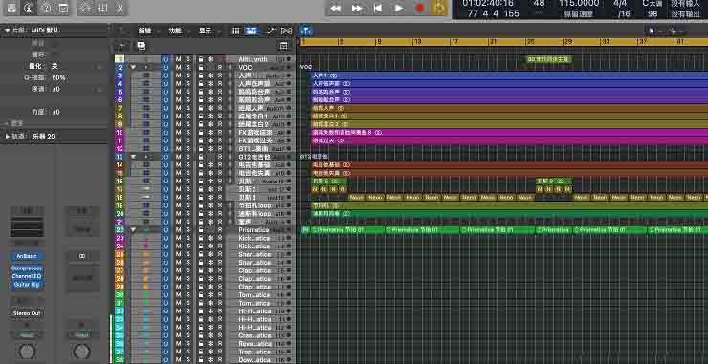
Task: Switch to grid view icon
Action: point(235,31)
